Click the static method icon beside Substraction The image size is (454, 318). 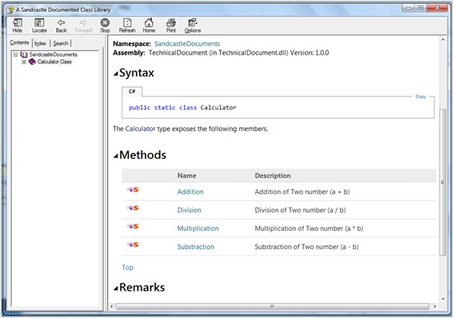[133, 245]
